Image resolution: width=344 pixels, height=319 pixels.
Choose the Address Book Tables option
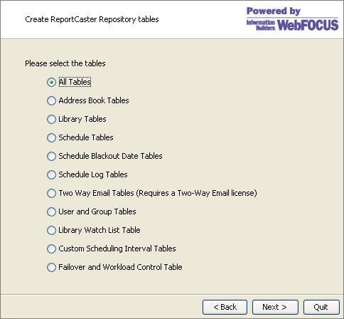coord(51,100)
